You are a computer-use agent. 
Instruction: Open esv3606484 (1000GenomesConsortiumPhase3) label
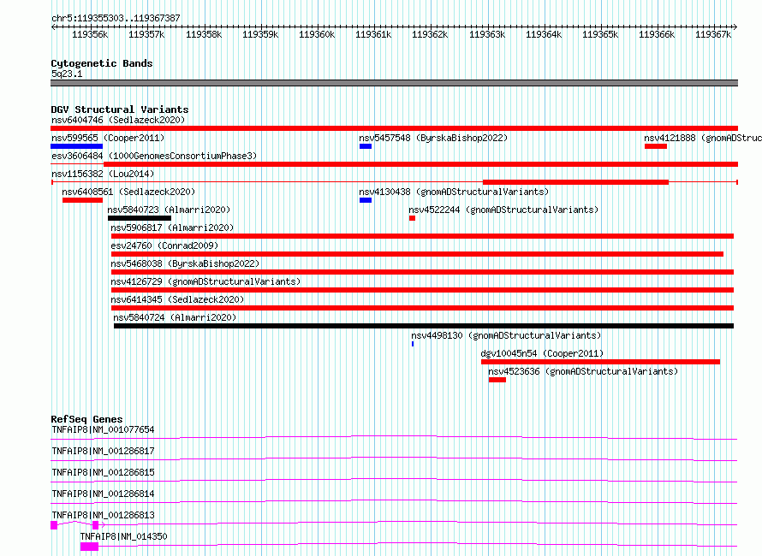tap(154, 156)
